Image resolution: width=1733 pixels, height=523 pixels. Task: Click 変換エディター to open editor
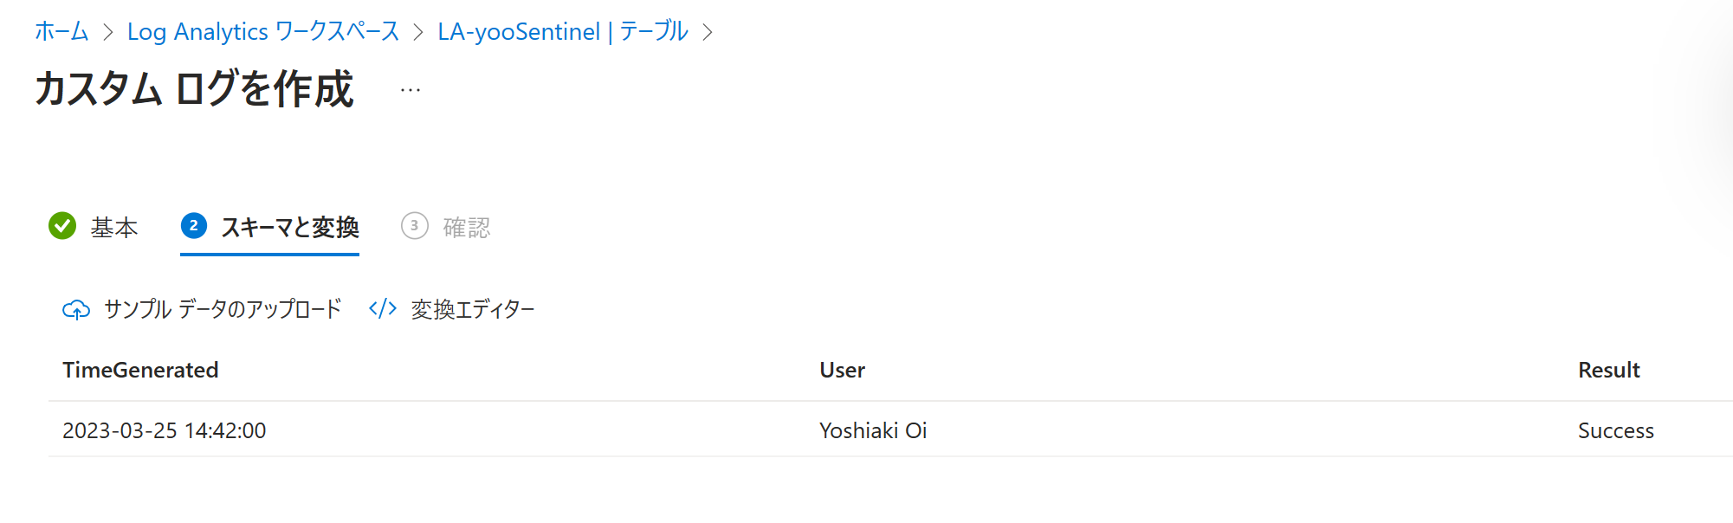473,308
